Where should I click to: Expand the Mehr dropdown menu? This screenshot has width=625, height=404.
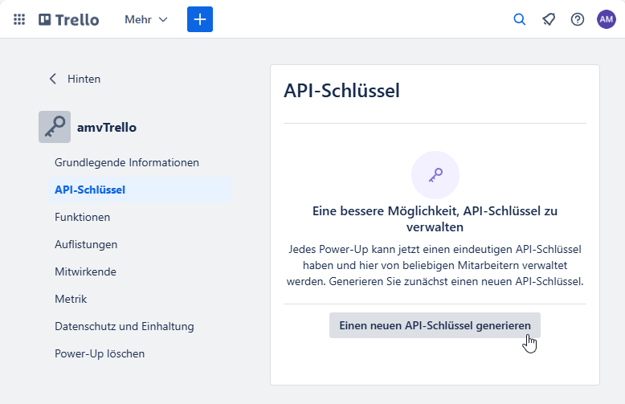coord(146,19)
